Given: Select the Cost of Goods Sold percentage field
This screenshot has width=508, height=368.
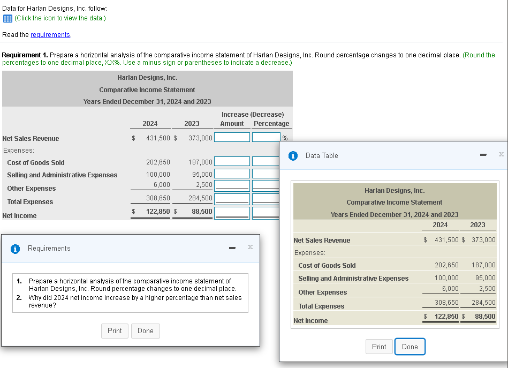Looking at the screenshot, I should (x=266, y=161).
